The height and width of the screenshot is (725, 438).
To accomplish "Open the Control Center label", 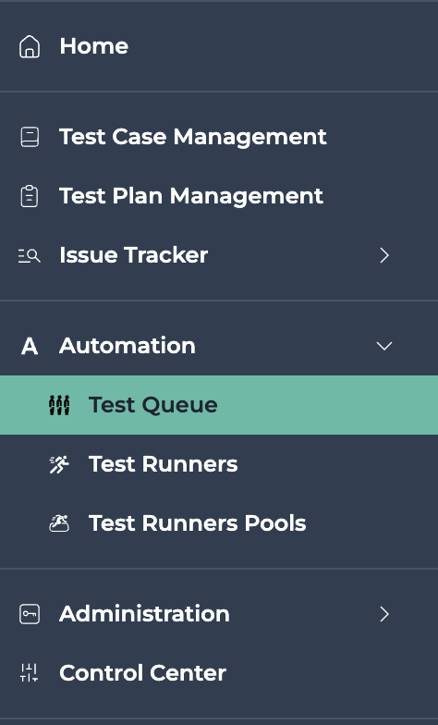I will point(142,673).
